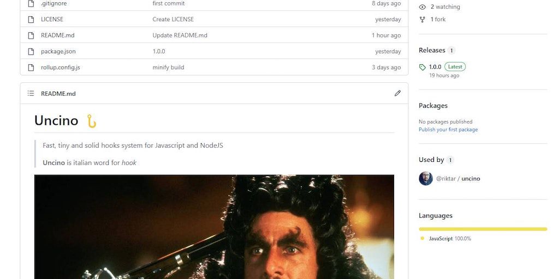Open the rollup.config.js file

pyautogui.click(x=60, y=67)
